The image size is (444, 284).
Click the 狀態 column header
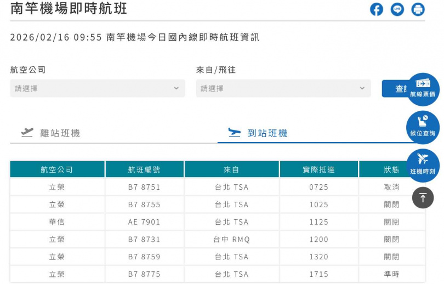click(391, 169)
